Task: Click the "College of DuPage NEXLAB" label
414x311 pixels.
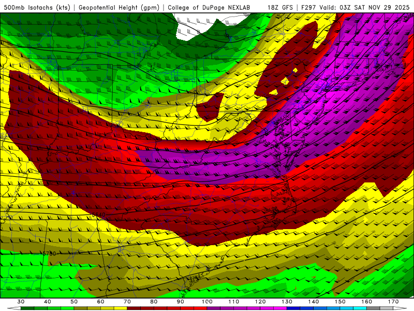Action: click(209, 7)
